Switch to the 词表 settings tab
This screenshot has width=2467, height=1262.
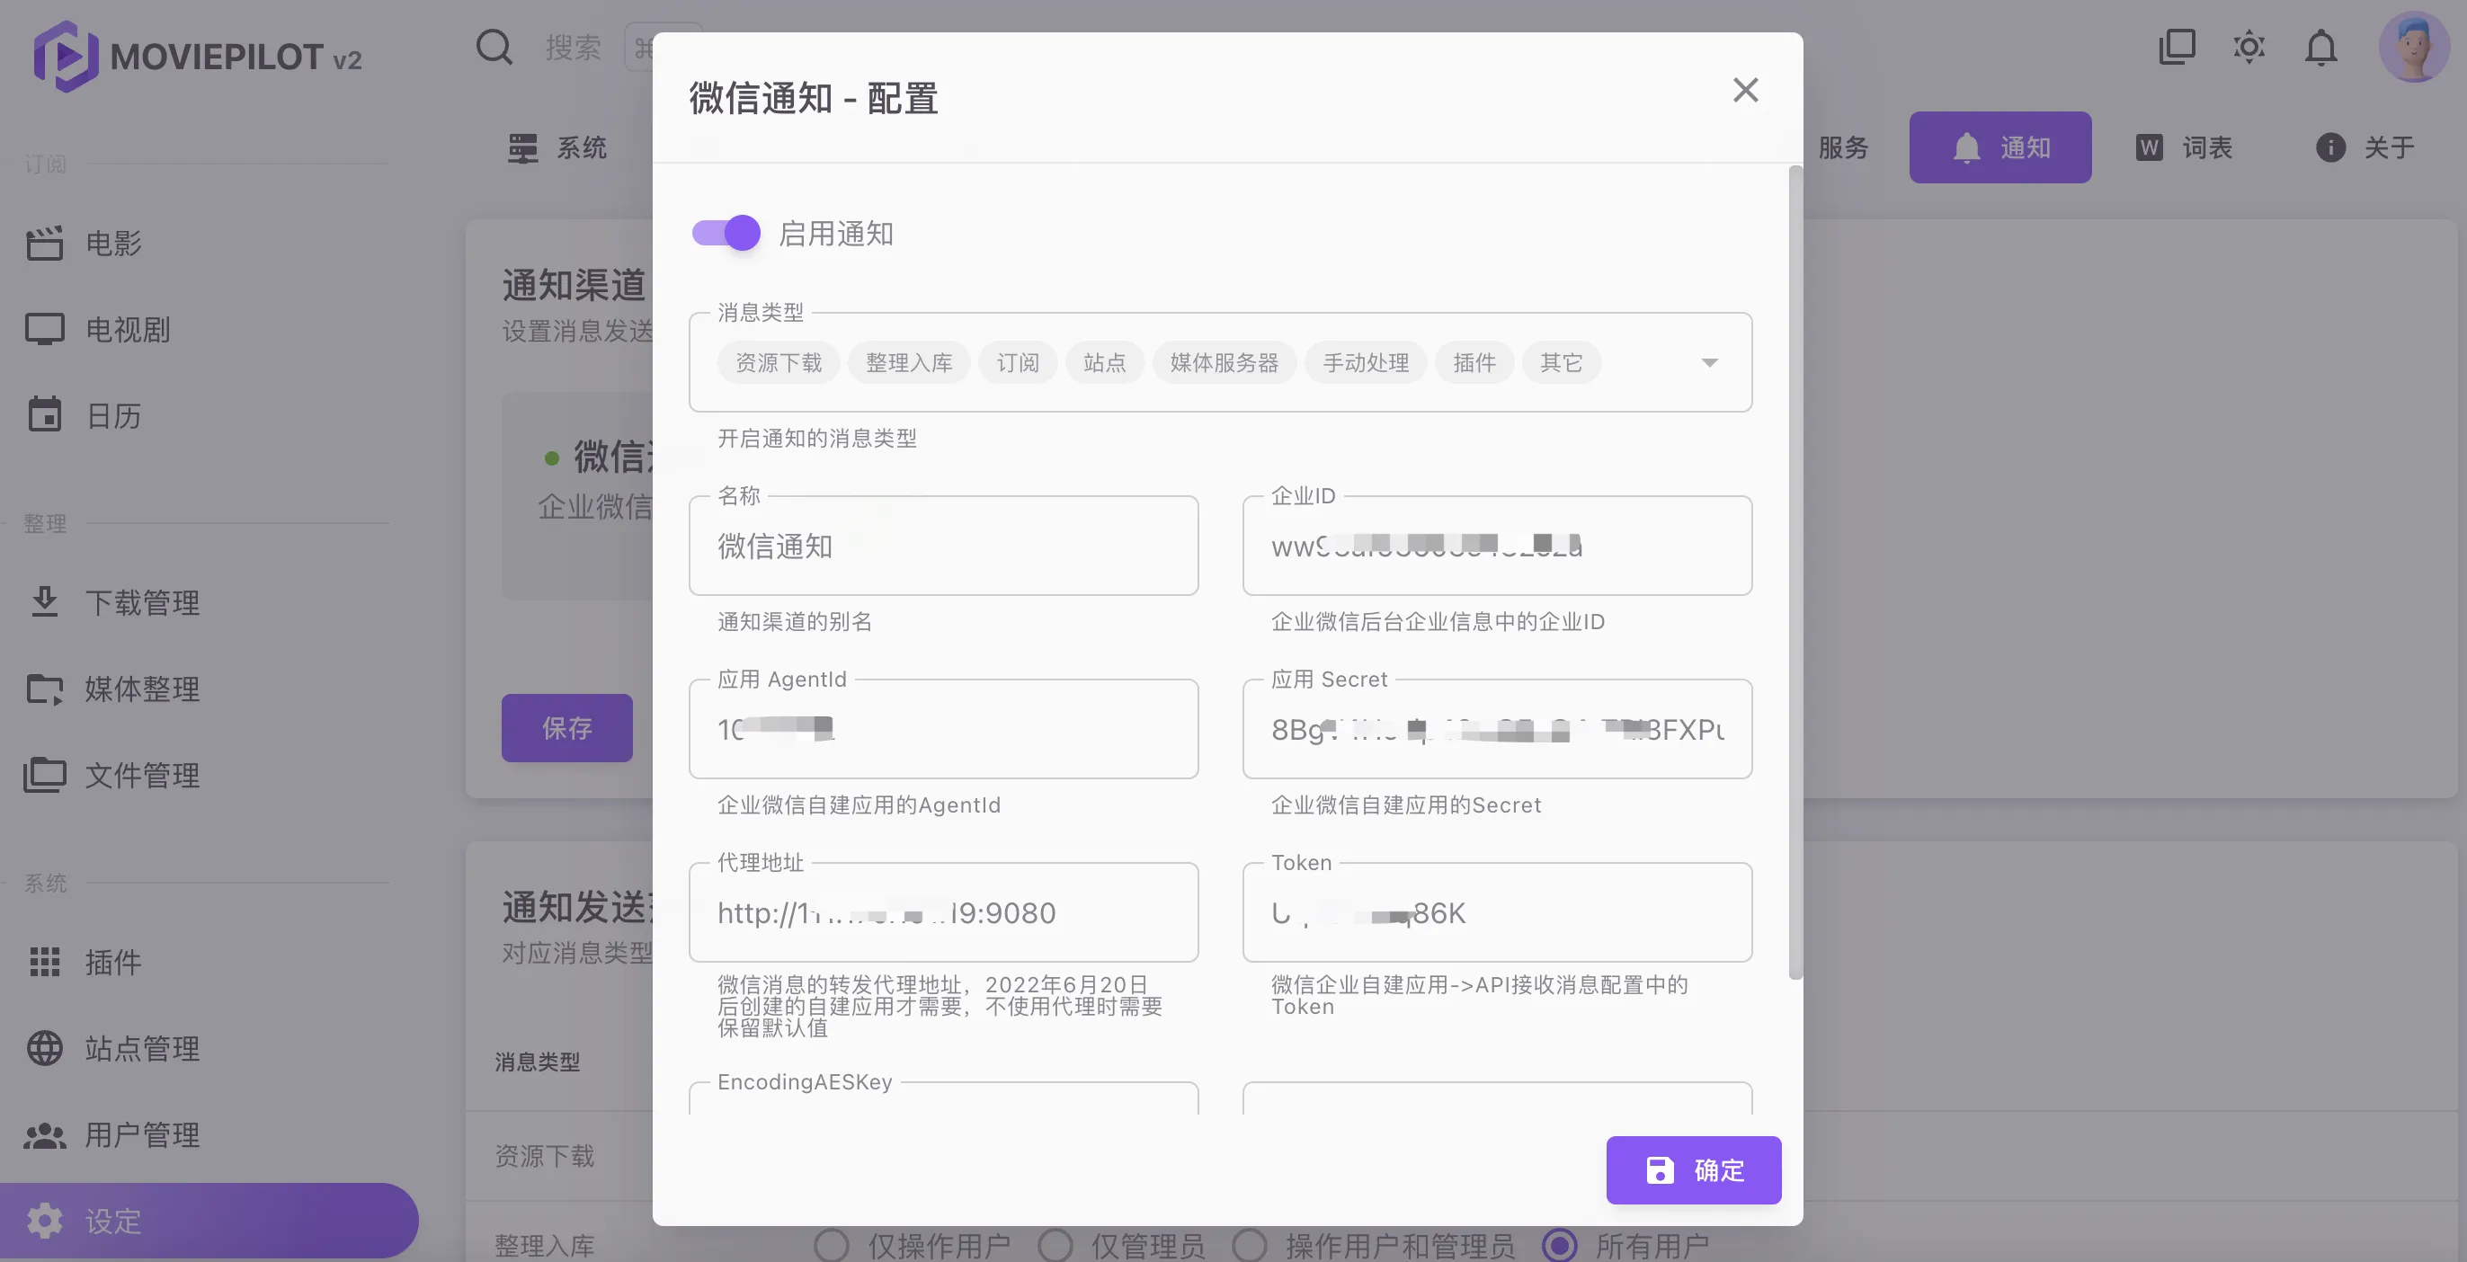pos(2184,147)
